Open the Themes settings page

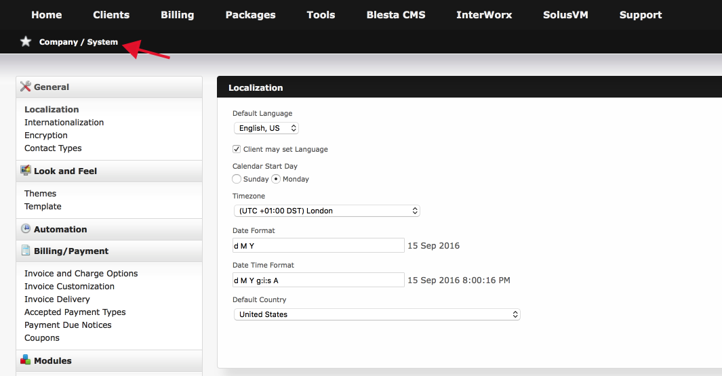41,193
